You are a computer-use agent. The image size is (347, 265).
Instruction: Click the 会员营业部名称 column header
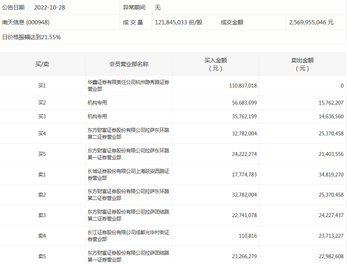(129, 64)
